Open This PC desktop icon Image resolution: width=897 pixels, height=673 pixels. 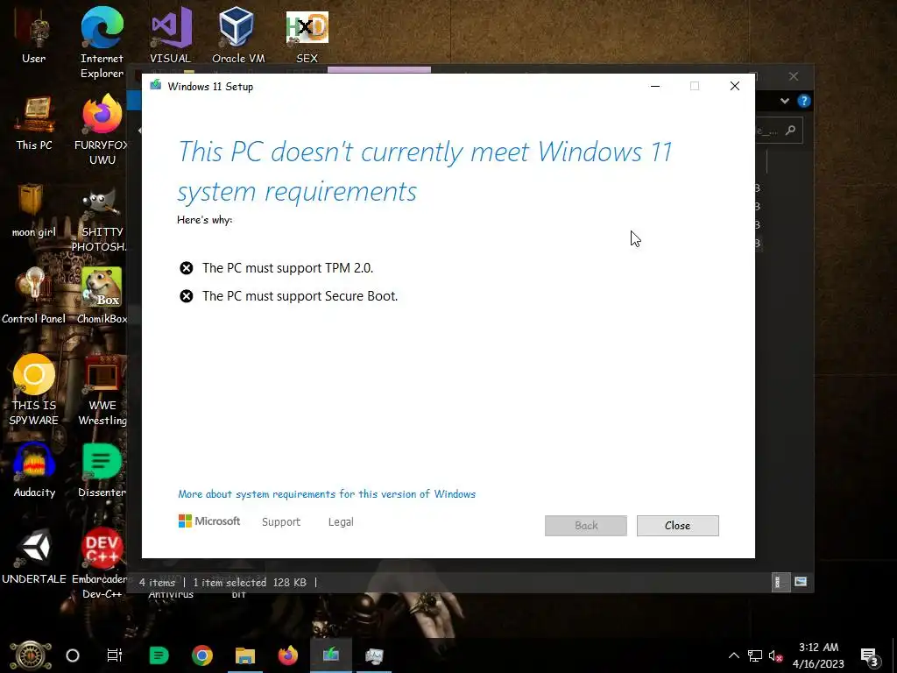(34, 123)
